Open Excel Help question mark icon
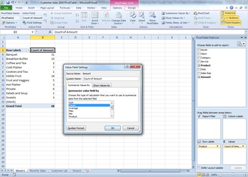This screenshot has height=177, width=248. 231,8
